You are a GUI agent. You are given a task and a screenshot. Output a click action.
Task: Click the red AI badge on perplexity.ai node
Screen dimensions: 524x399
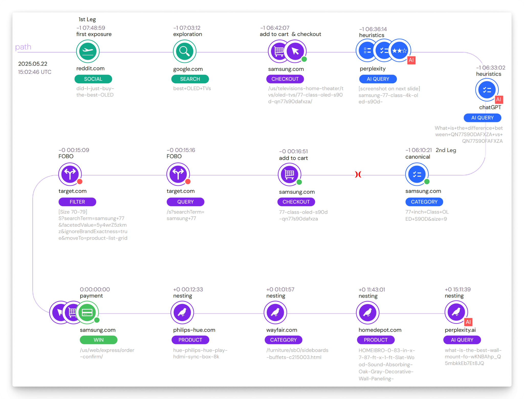click(x=468, y=322)
